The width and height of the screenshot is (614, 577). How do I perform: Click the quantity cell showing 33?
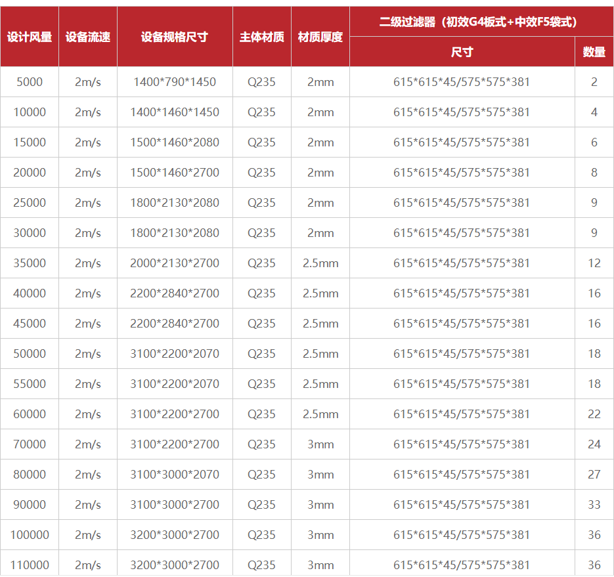click(594, 505)
